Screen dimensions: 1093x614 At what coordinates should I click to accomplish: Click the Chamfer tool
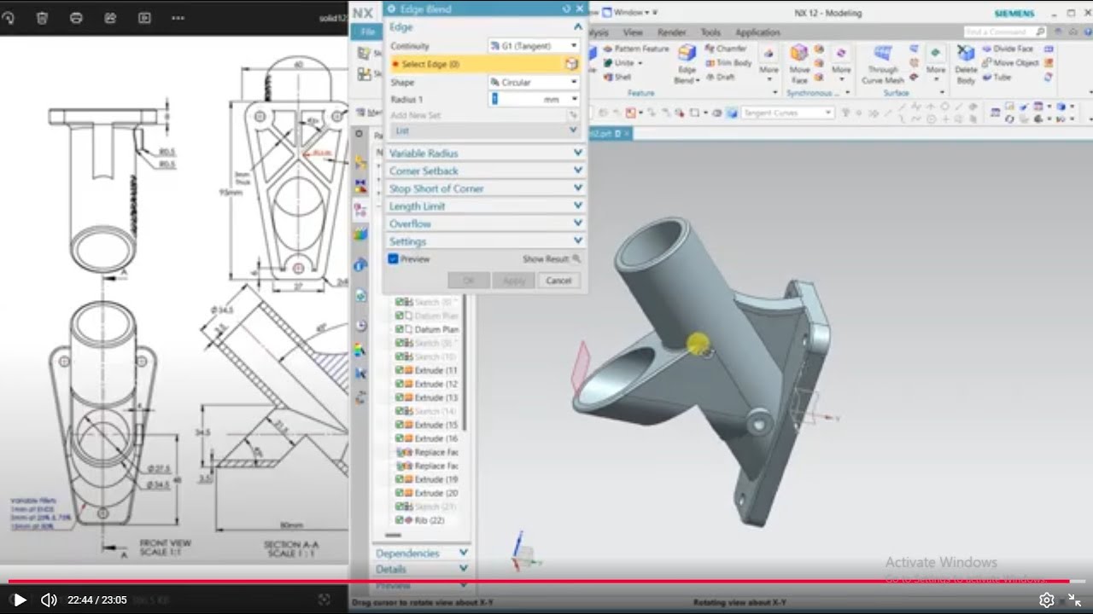725,49
